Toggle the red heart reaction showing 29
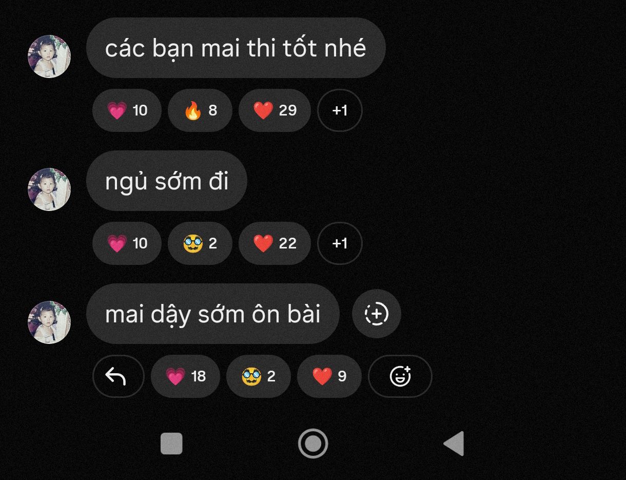The width and height of the screenshot is (626, 480). pos(275,110)
